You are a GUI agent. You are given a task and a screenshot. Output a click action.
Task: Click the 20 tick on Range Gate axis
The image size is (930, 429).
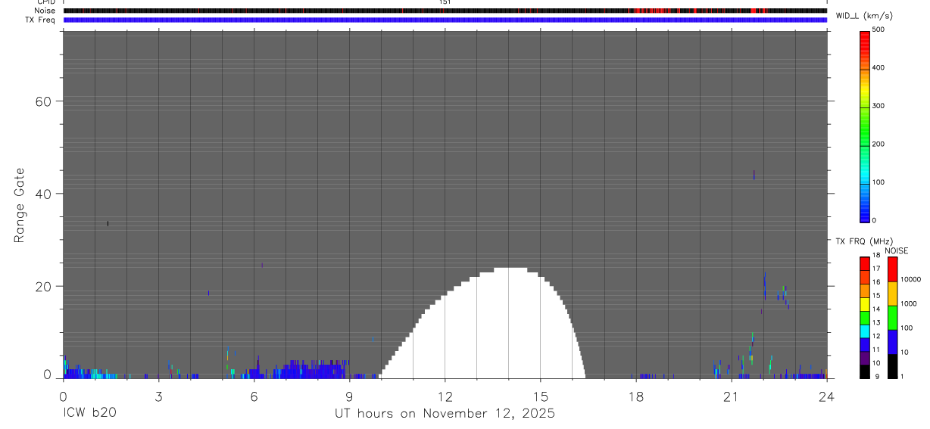pyautogui.click(x=42, y=287)
